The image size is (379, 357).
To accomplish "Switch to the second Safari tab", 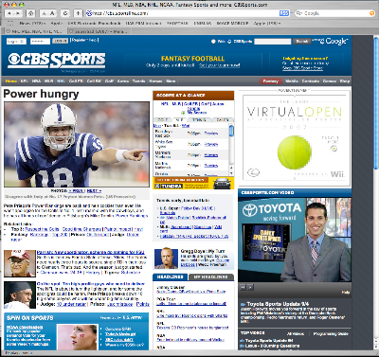I will [x=99, y=31].
